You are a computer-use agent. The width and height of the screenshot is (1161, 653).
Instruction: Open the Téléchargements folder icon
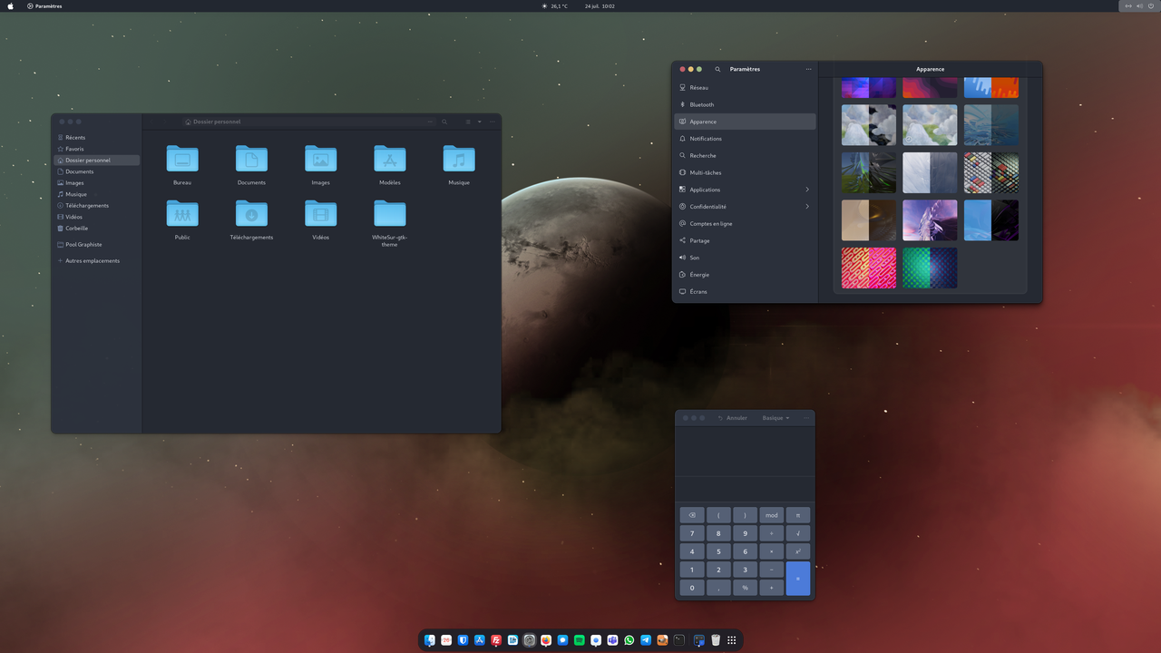251,214
